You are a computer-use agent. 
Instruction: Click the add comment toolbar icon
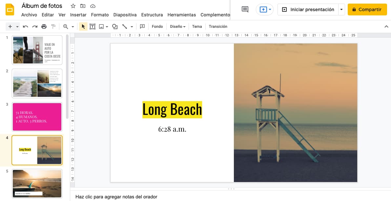[142, 26]
